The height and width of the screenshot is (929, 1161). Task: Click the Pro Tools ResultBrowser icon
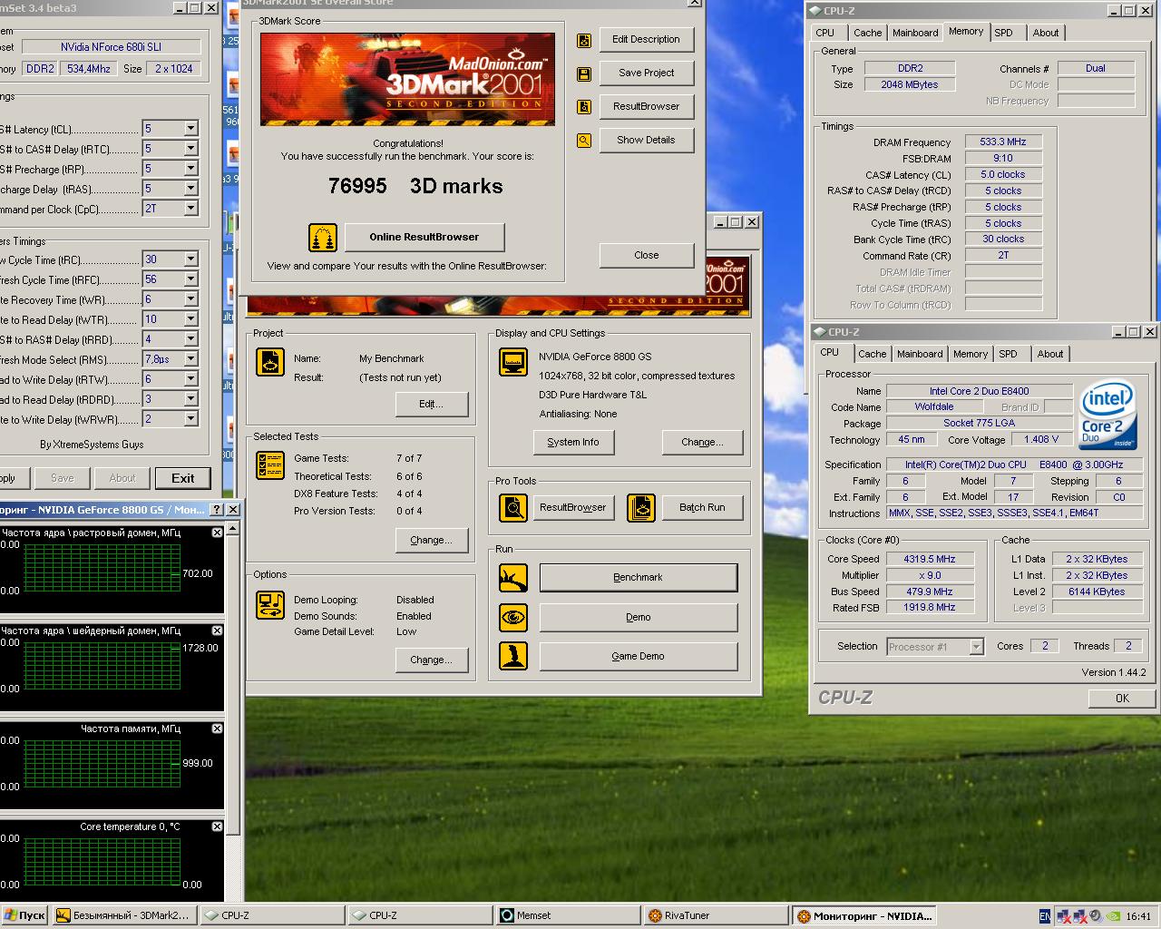click(513, 507)
